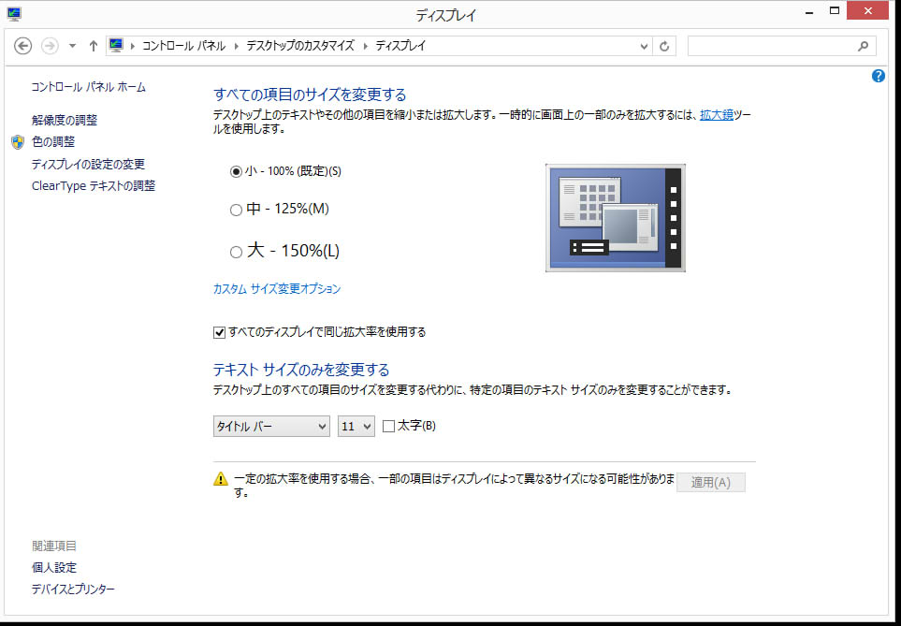Maximize the ディスプレイ window
This screenshot has width=901, height=626.
[835, 11]
